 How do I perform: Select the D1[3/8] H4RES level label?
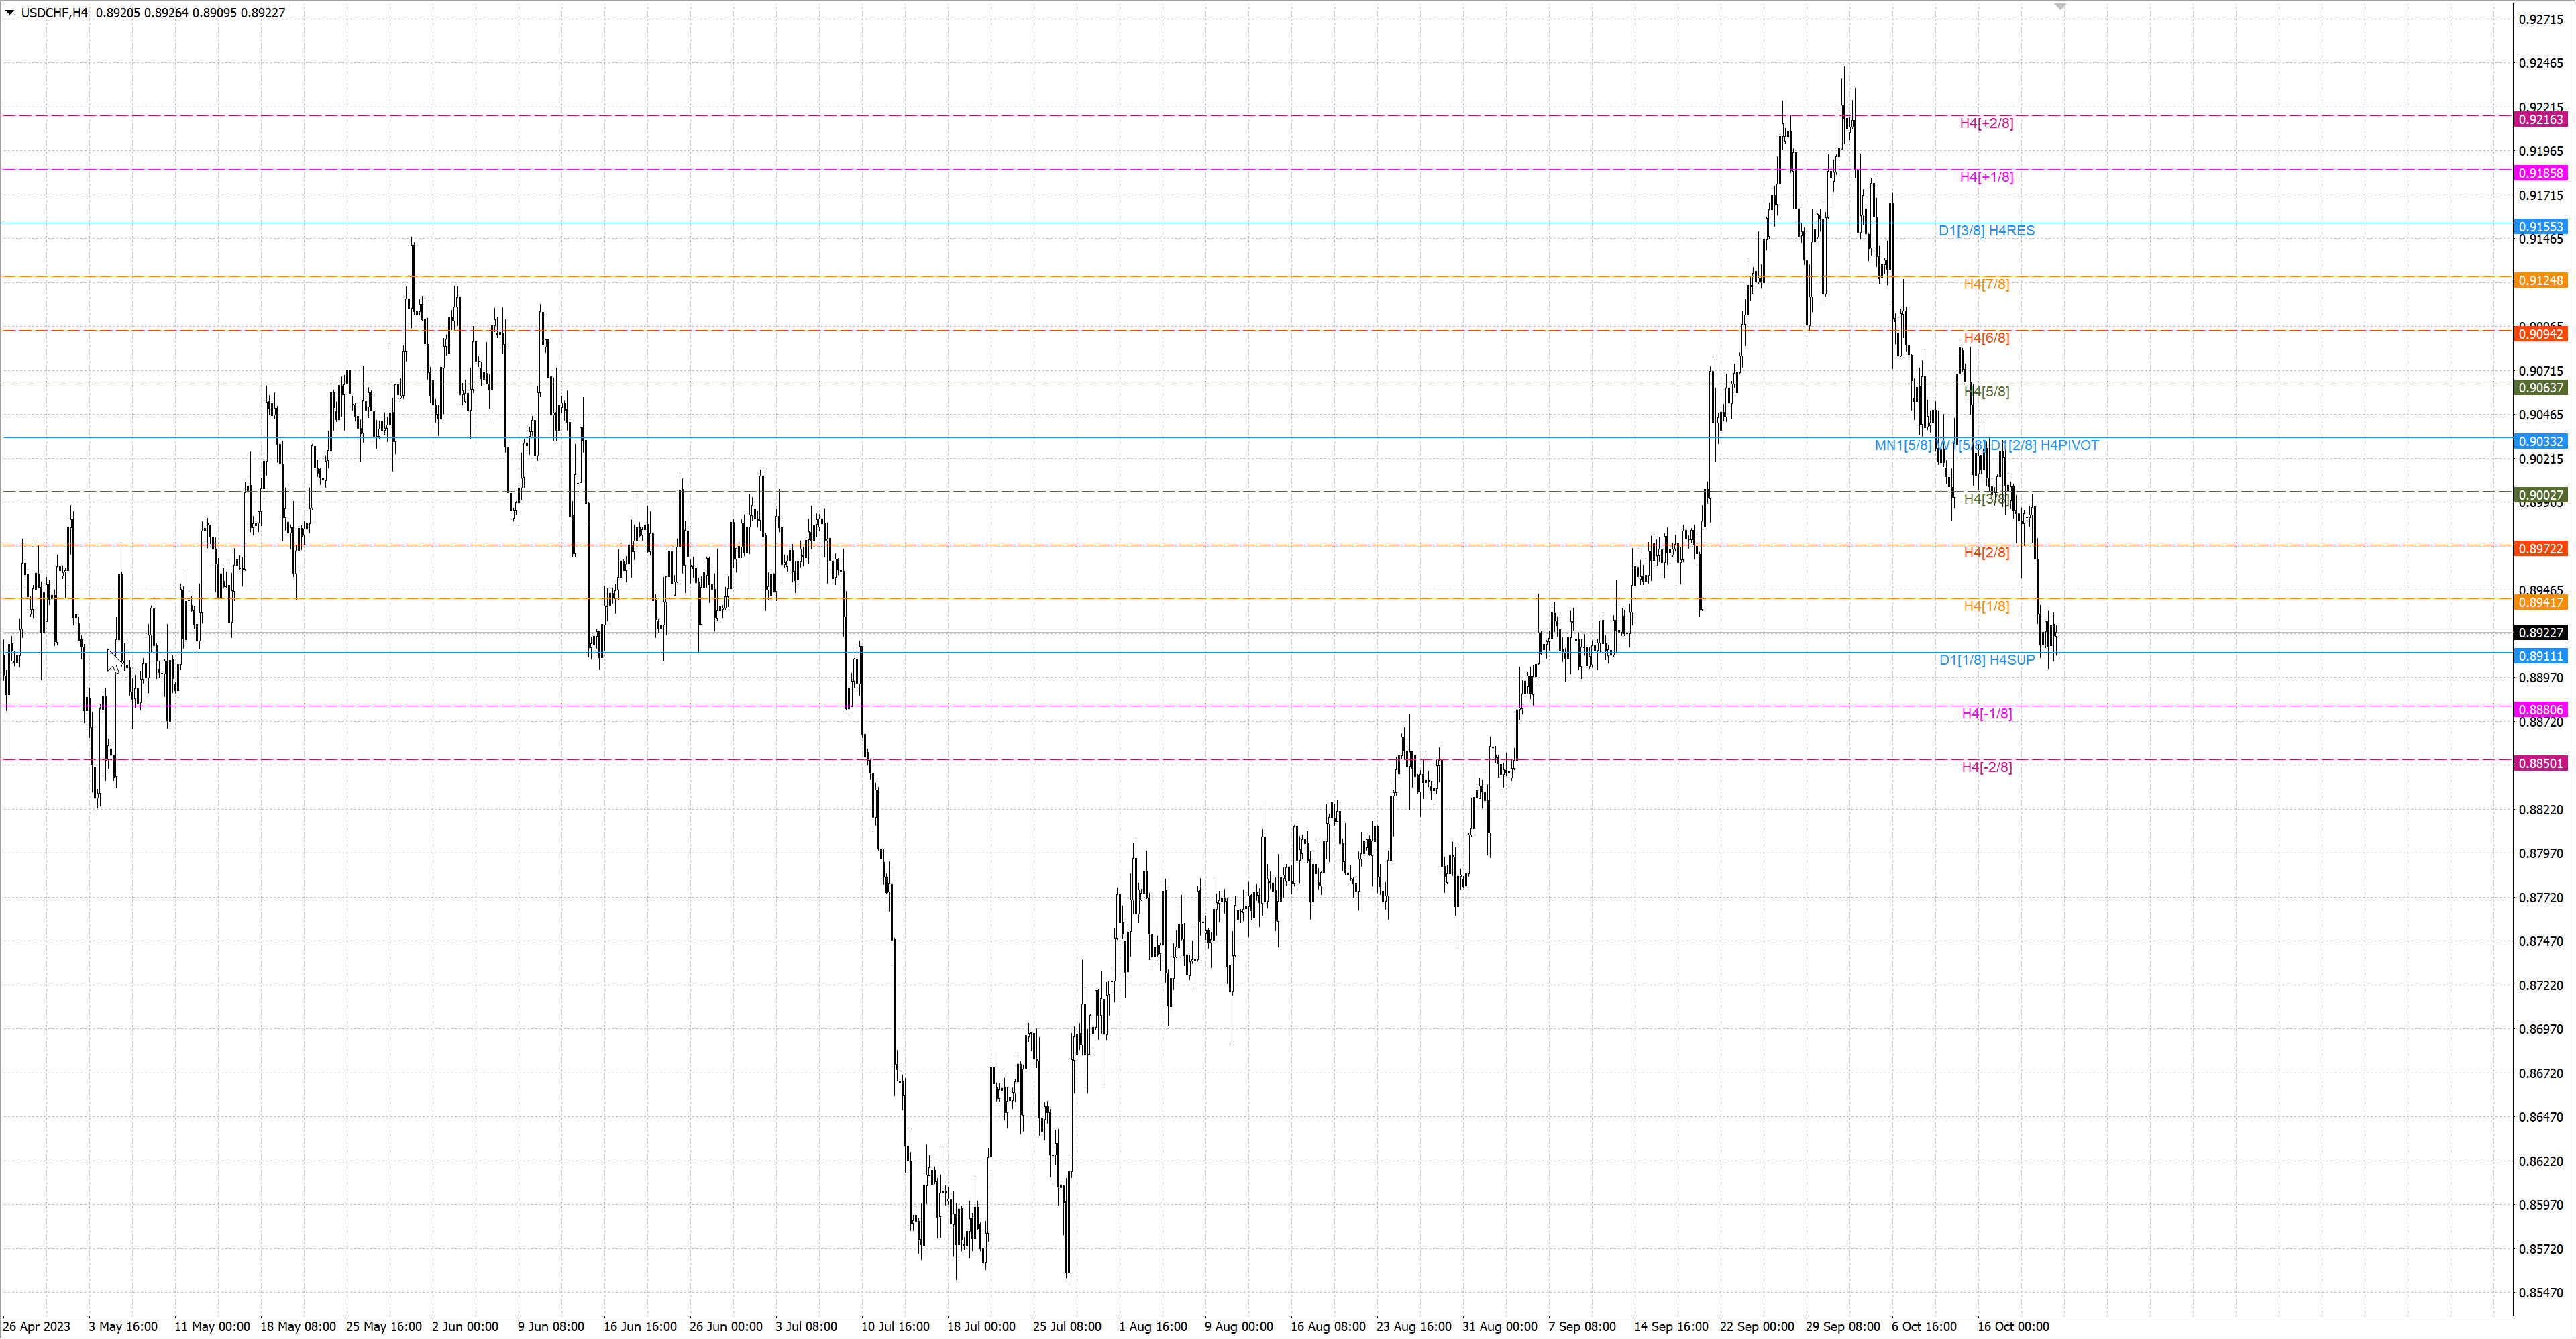[x=1986, y=230]
